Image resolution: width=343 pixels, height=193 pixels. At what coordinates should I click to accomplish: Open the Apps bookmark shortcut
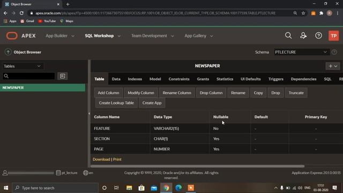pyautogui.click(x=10, y=21)
